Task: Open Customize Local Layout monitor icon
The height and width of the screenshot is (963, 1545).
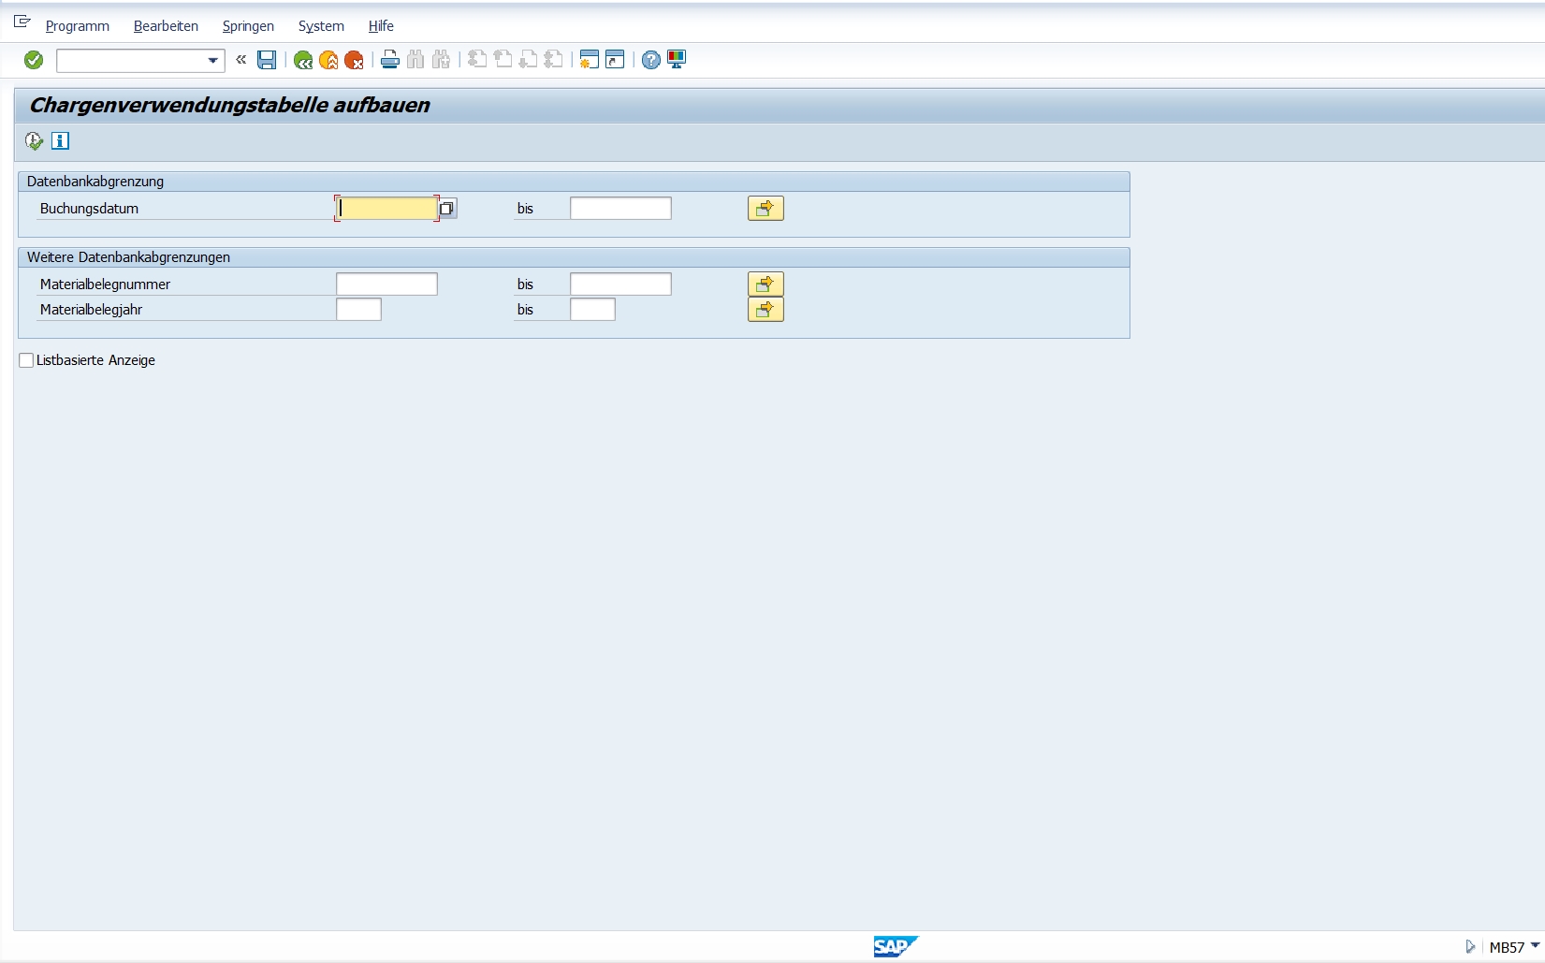Action: [677, 60]
